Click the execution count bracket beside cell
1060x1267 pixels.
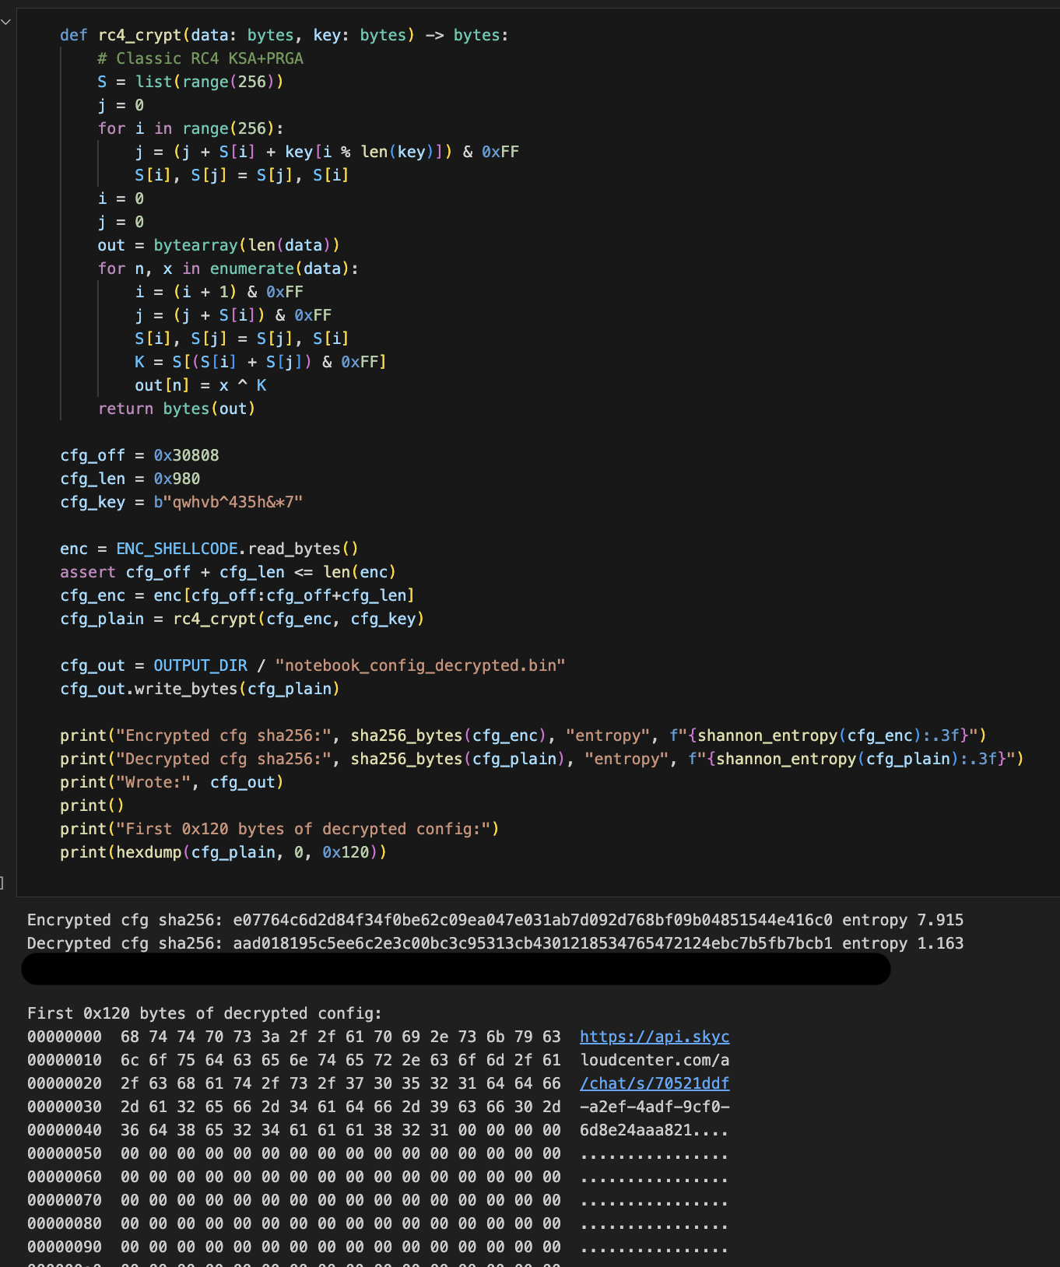[x=2, y=882]
